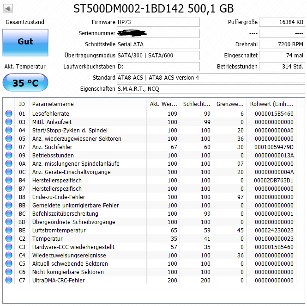Select status circle of B7 Herstellerspezifisch
307x306 pixels.
9,188
